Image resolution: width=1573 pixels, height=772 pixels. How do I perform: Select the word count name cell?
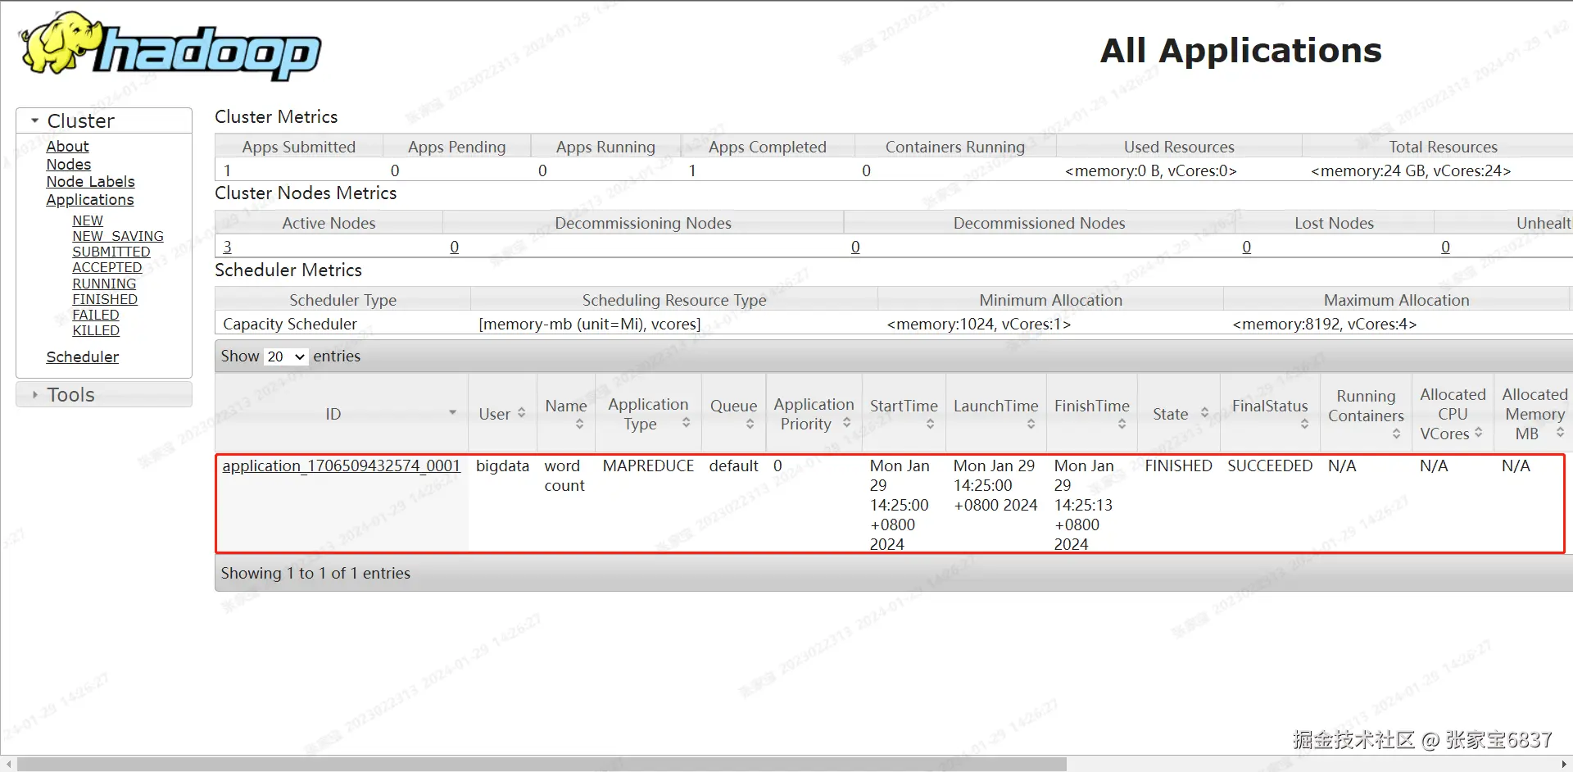[x=564, y=475]
